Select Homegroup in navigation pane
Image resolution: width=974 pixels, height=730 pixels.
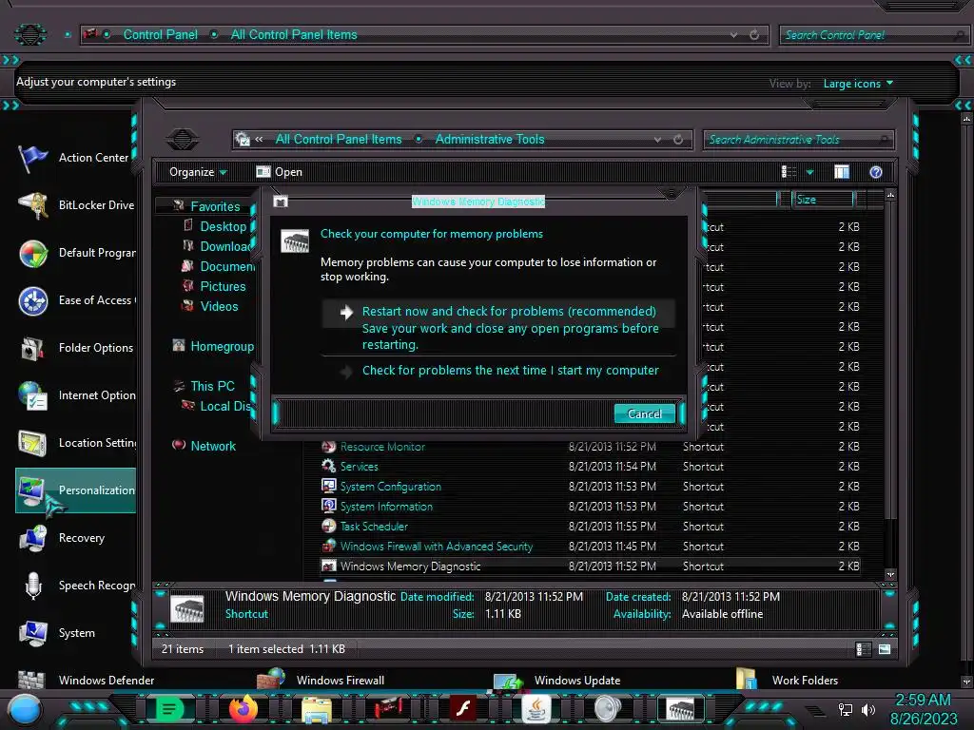[x=222, y=346]
